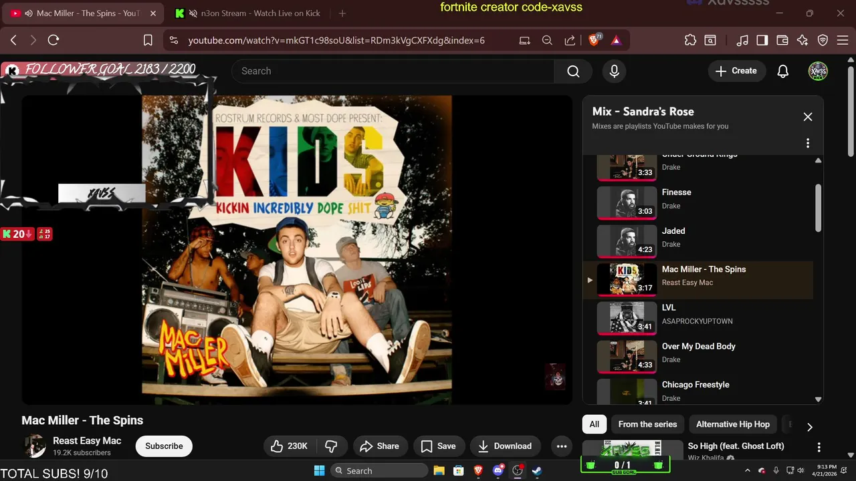The width and height of the screenshot is (856, 481).
Task: Click the playlist panel scrollbar
Action: [818, 208]
